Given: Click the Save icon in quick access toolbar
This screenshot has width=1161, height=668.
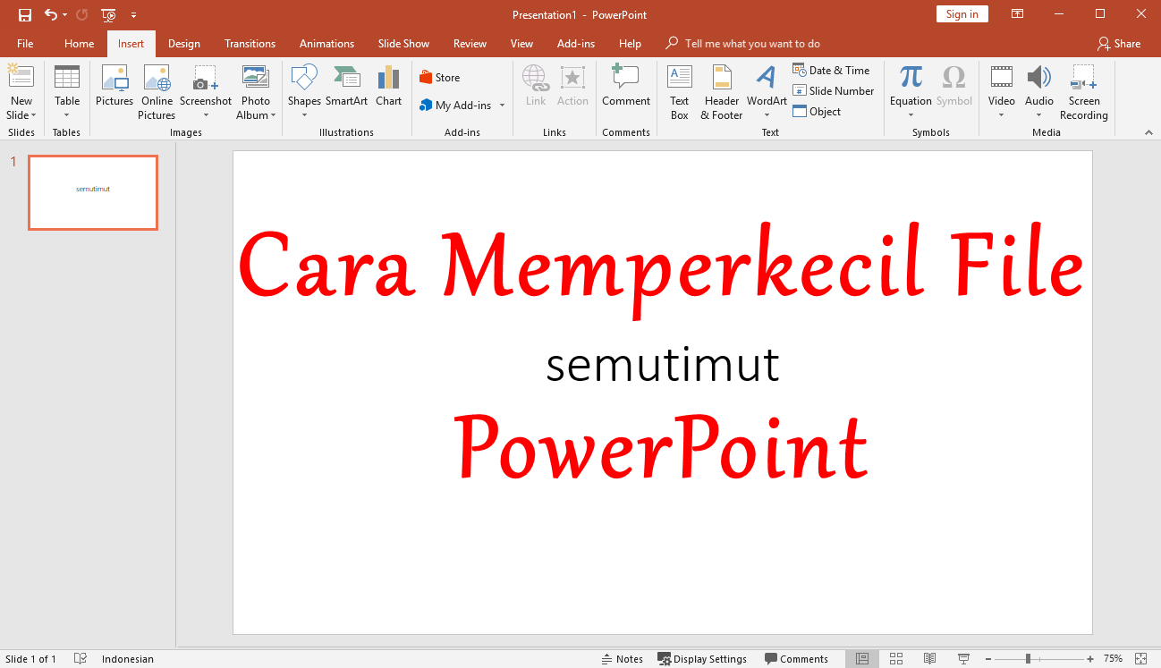Looking at the screenshot, I should (x=25, y=15).
